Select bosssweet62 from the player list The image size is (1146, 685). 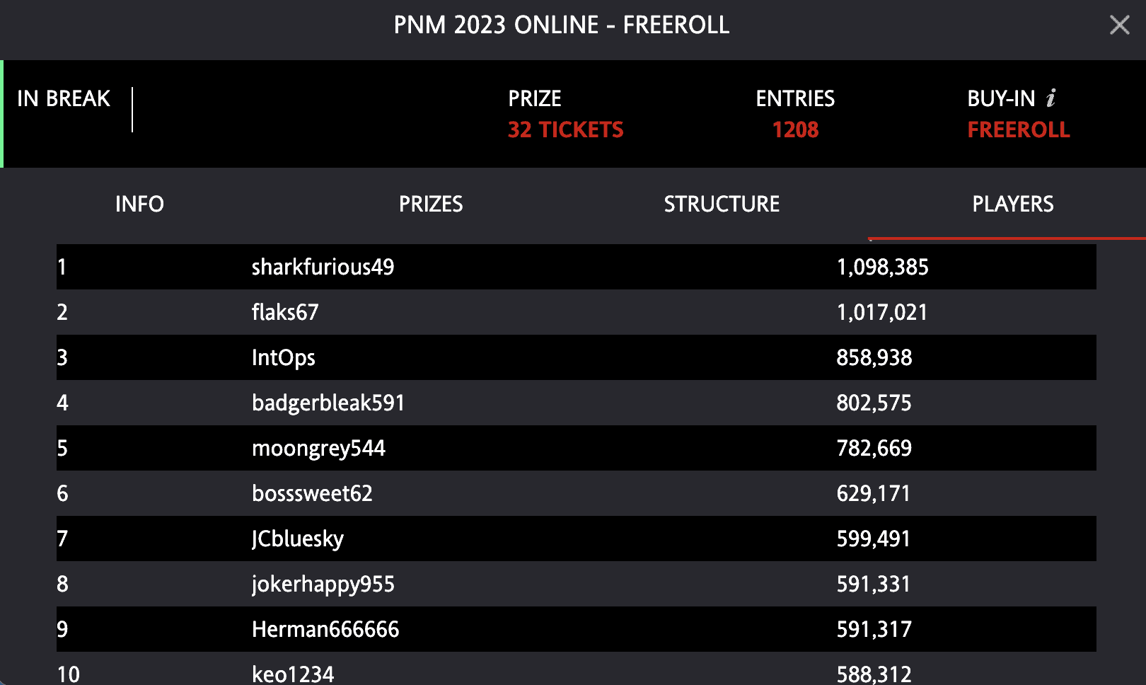tap(577, 493)
